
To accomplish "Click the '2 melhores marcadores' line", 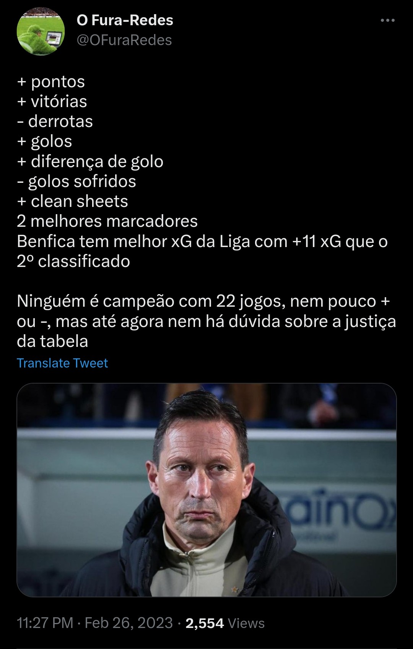I will [x=107, y=221].
